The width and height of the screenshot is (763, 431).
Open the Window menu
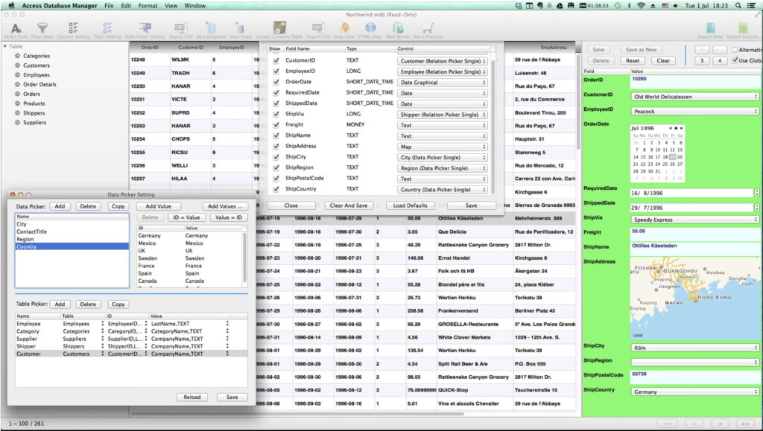pos(194,6)
